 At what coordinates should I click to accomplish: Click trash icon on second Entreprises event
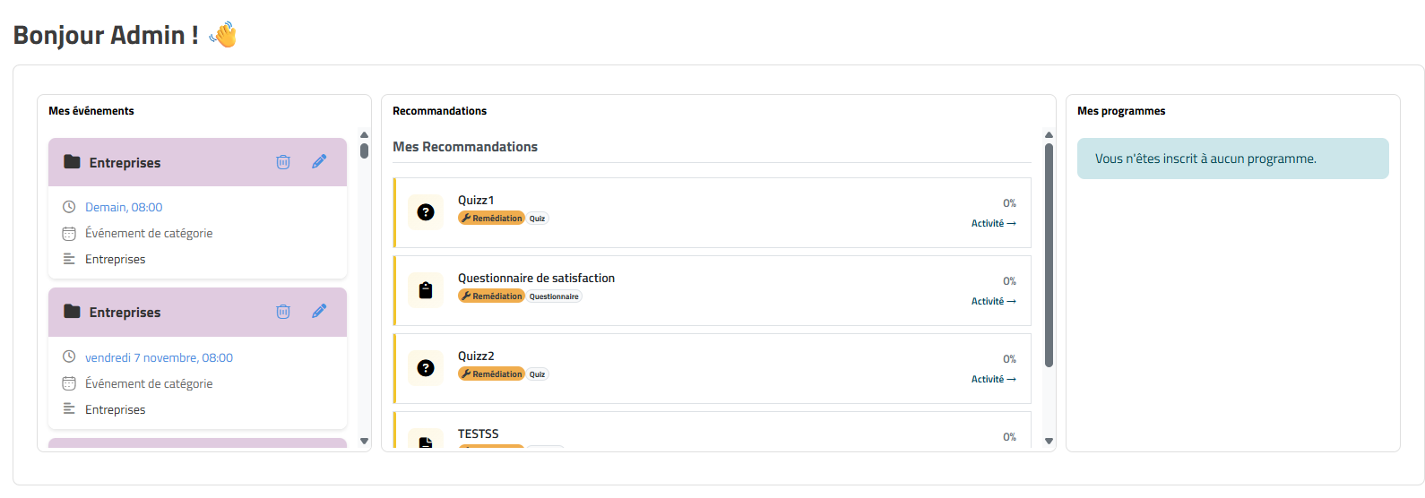[283, 312]
